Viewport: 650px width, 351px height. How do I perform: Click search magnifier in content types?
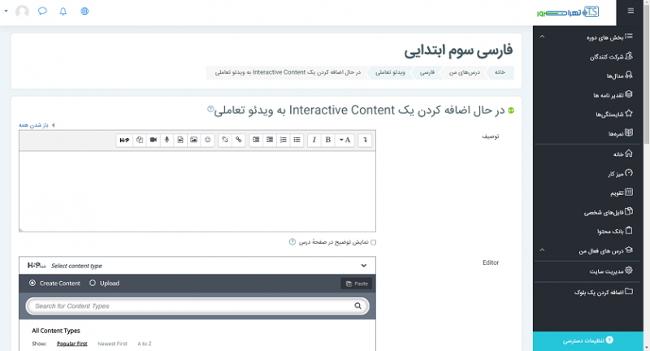pos(357,305)
